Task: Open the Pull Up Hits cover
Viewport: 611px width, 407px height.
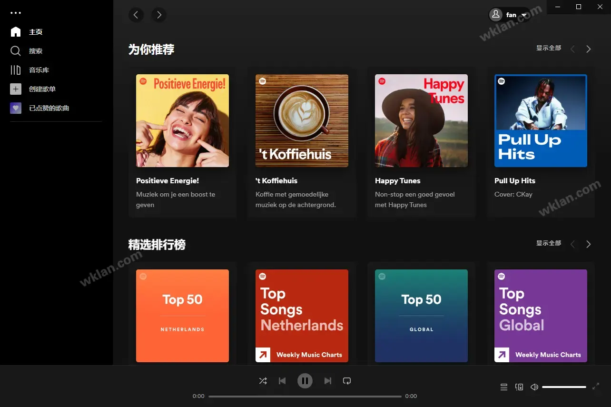Action: point(541,120)
